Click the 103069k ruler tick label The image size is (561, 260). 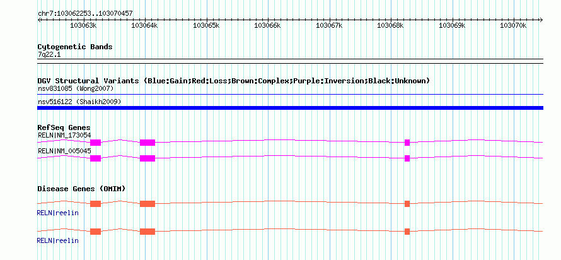(452, 25)
